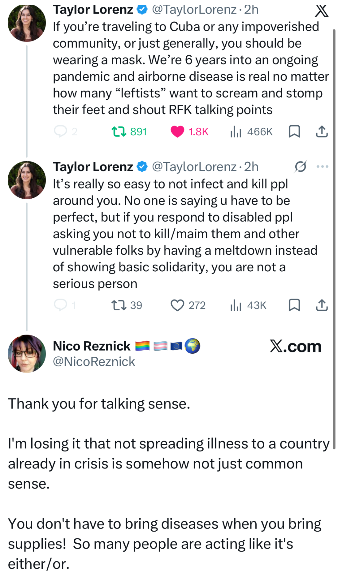Image resolution: width=338 pixels, height=578 pixels.
Task: Open the X logo at top right
Action: click(x=321, y=11)
